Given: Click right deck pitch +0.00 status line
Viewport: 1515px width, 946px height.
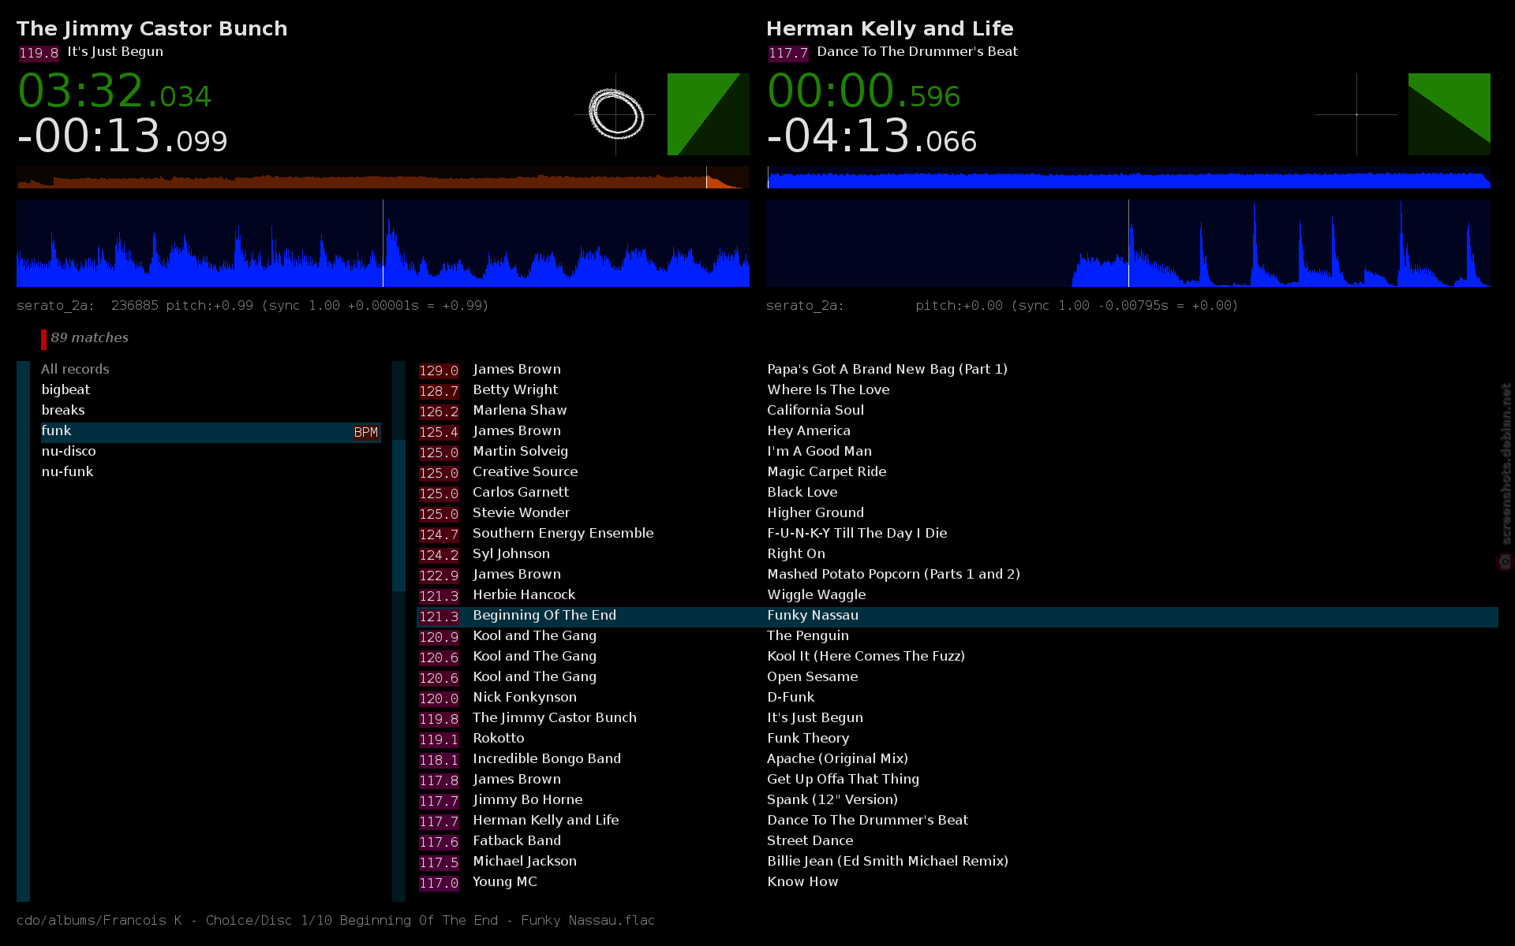Looking at the screenshot, I should click(x=1002, y=305).
